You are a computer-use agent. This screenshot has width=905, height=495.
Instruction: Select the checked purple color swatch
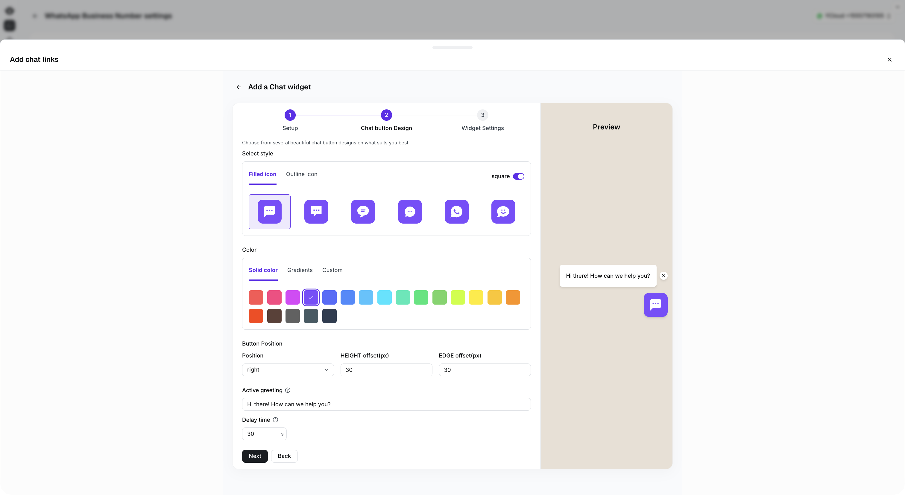click(x=311, y=297)
